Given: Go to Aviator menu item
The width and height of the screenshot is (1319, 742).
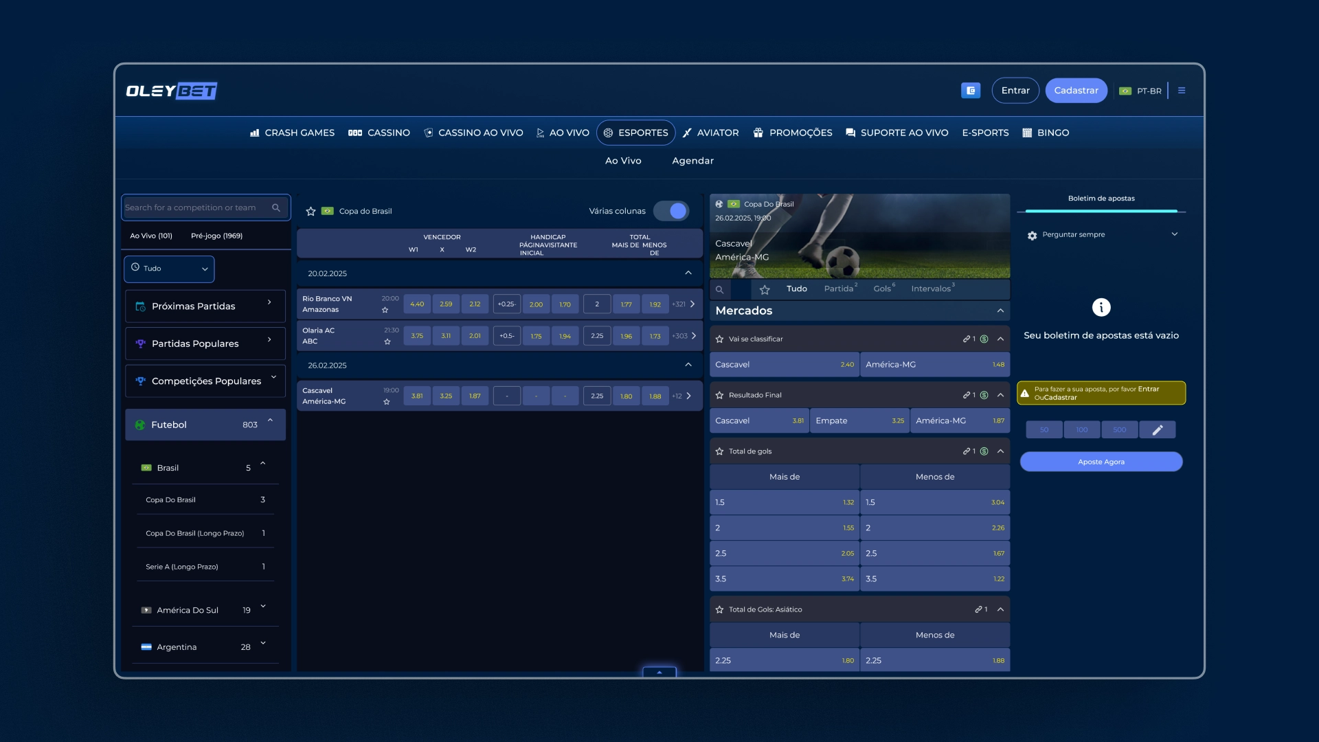Looking at the screenshot, I should pos(710,133).
